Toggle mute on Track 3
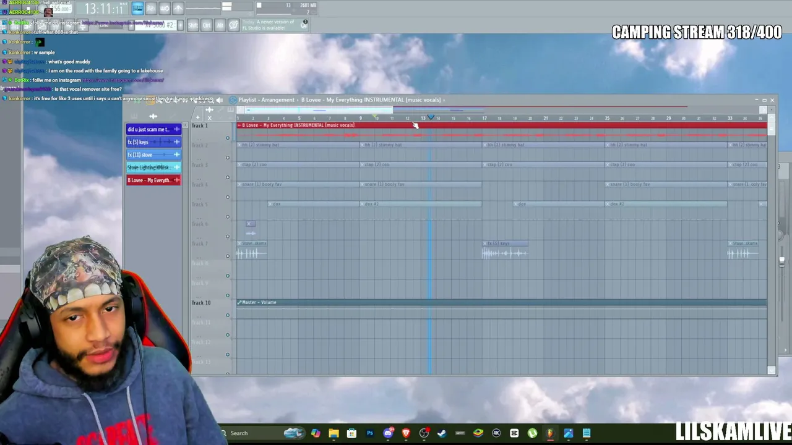The image size is (792, 445). pyautogui.click(x=228, y=177)
